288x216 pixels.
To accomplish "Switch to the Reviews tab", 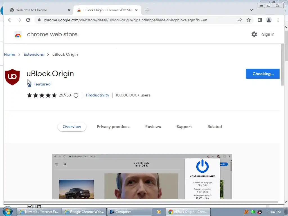I will coord(153,127).
